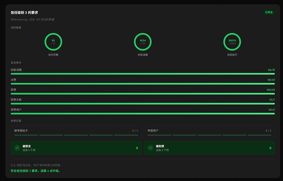Click the 点赞 progress bar
Screen dimensions: 283x181
(x=143, y=84)
